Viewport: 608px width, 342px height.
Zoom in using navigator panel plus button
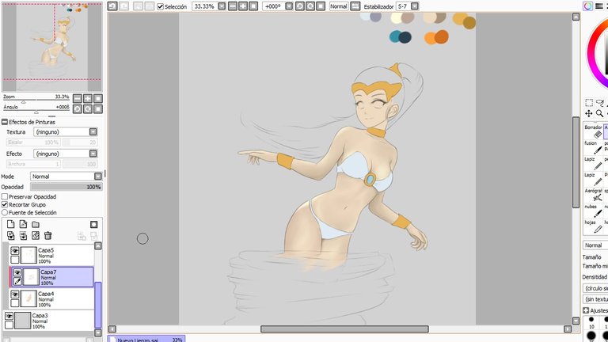pos(88,98)
